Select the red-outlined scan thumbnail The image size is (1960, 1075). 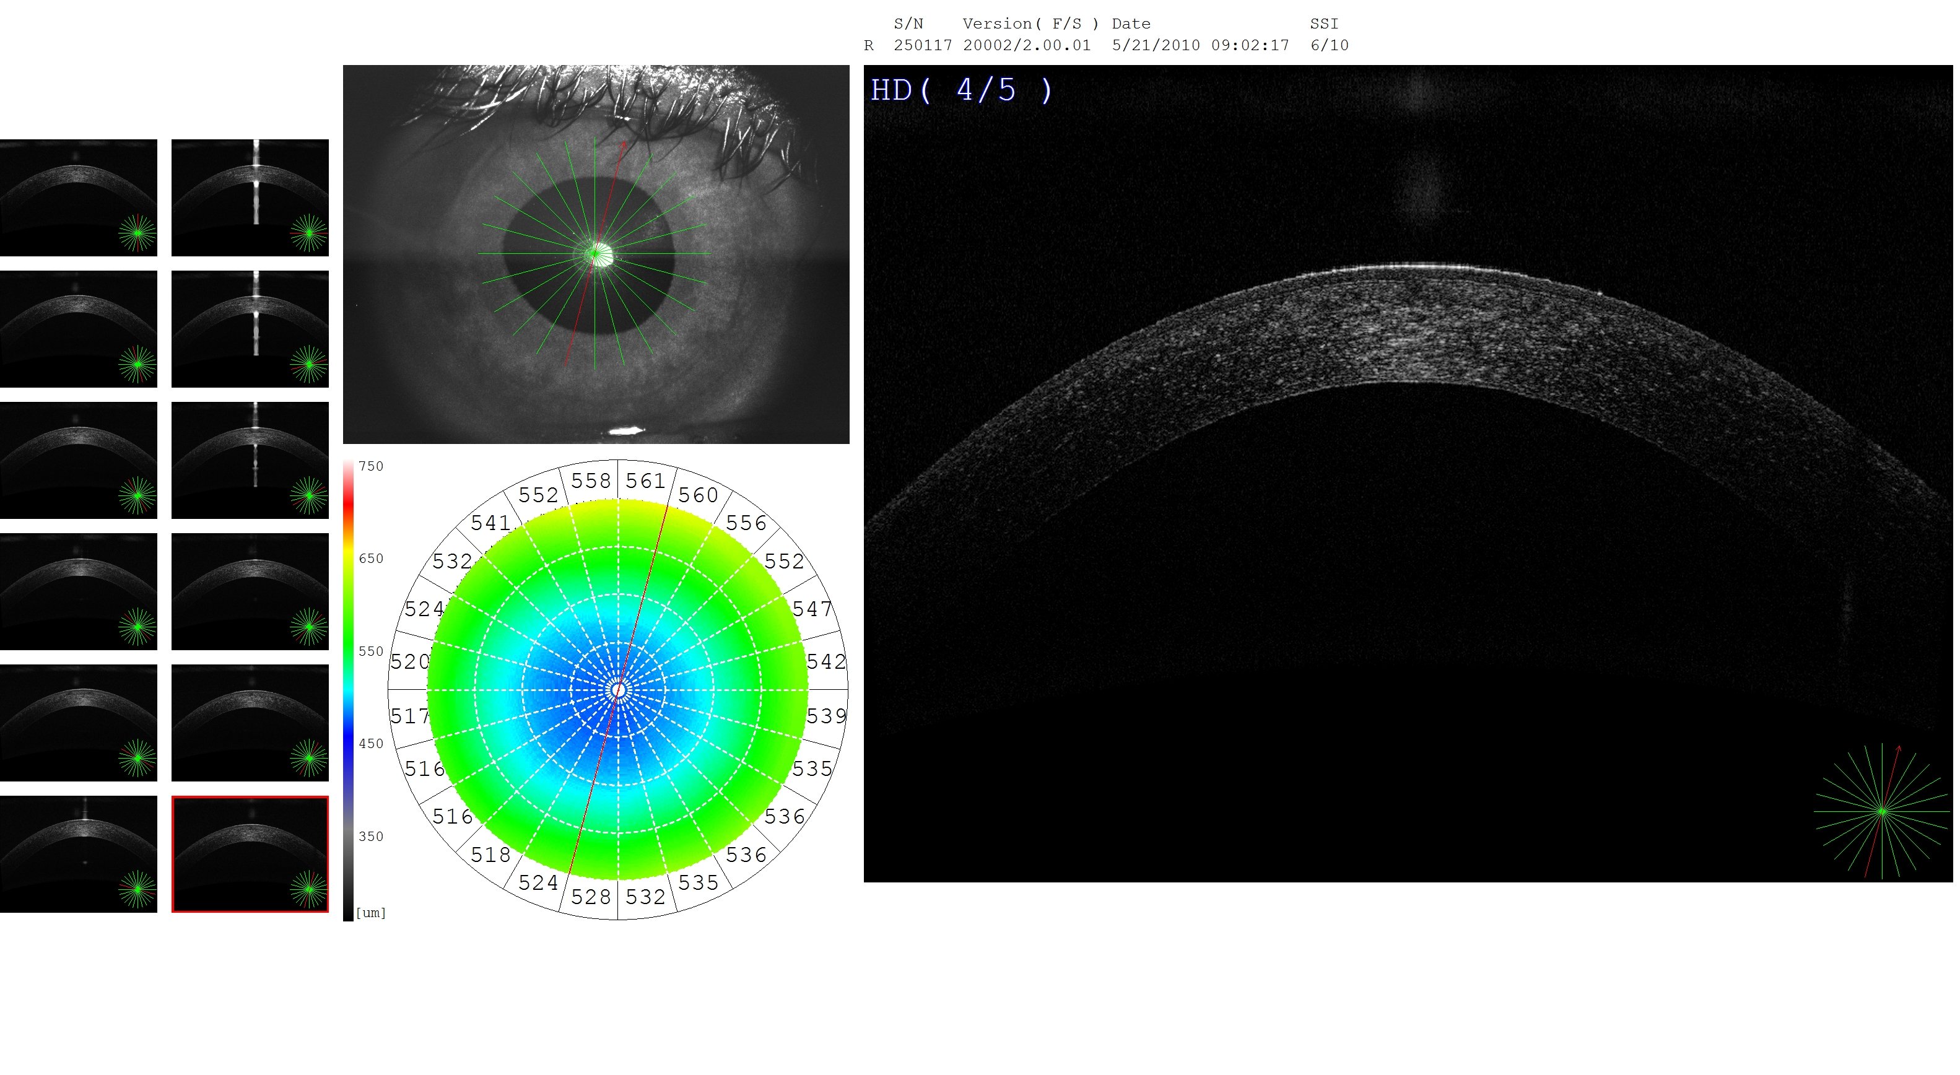250,853
